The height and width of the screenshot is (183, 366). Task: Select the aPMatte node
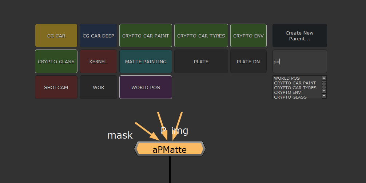coord(170,149)
